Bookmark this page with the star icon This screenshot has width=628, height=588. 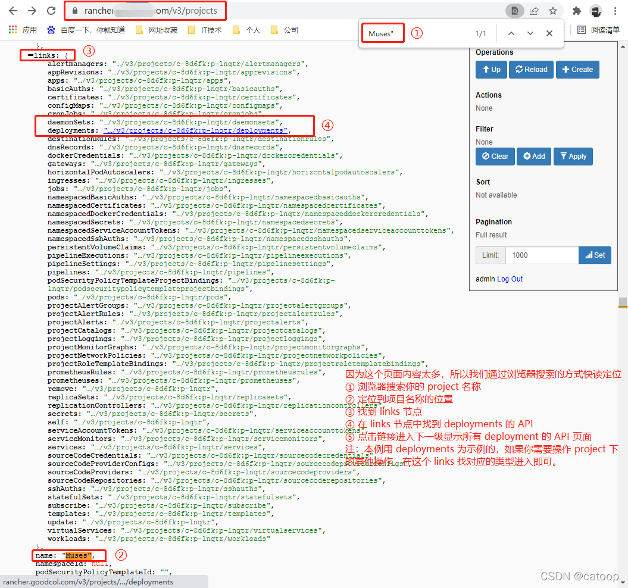tap(553, 11)
